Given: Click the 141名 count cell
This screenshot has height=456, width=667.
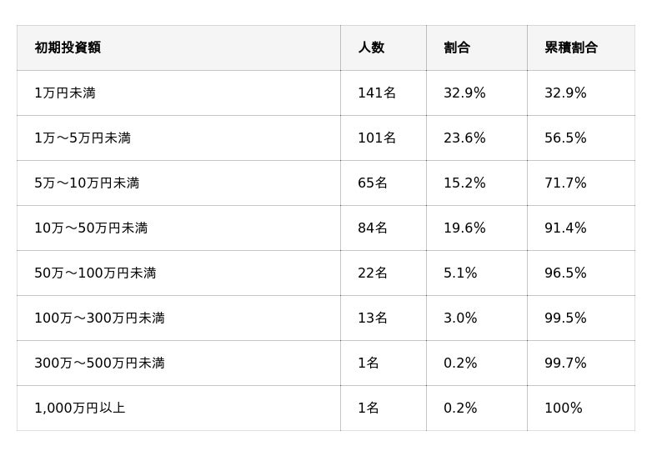Looking at the screenshot, I should tap(377, 93).
